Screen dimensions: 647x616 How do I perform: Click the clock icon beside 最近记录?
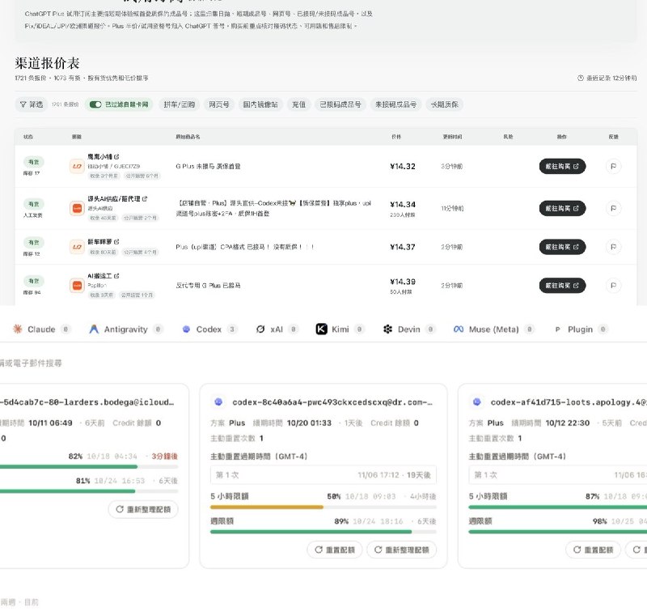(x=581, y=78)
